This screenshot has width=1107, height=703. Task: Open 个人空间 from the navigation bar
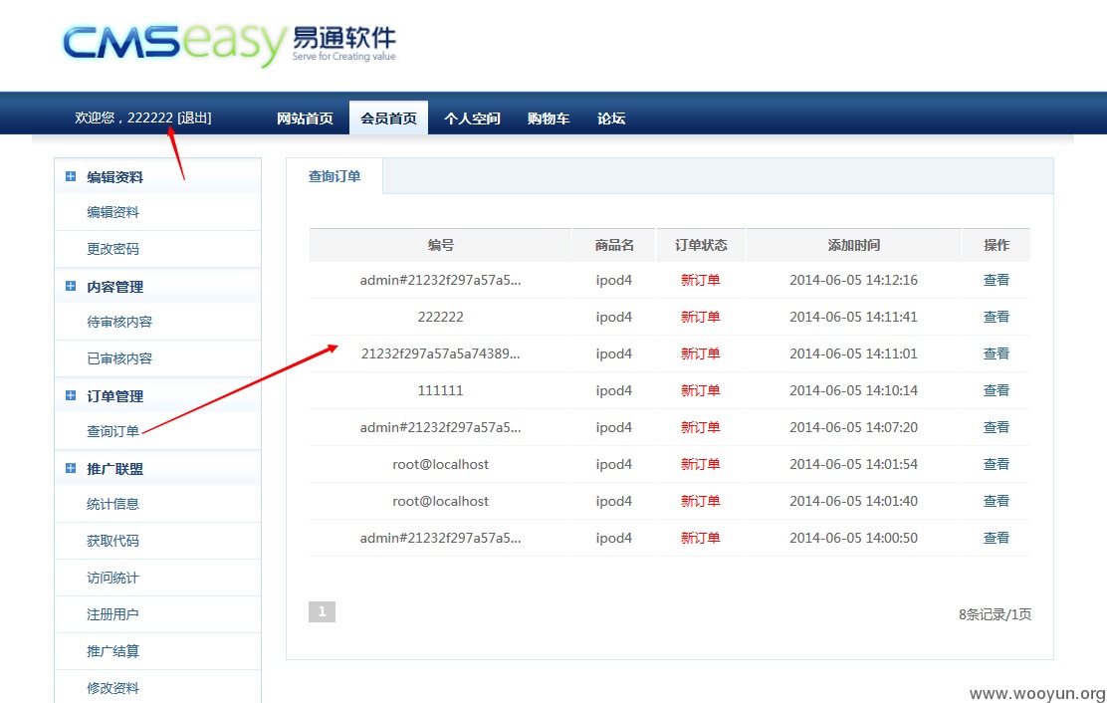[x=472, y=118]
